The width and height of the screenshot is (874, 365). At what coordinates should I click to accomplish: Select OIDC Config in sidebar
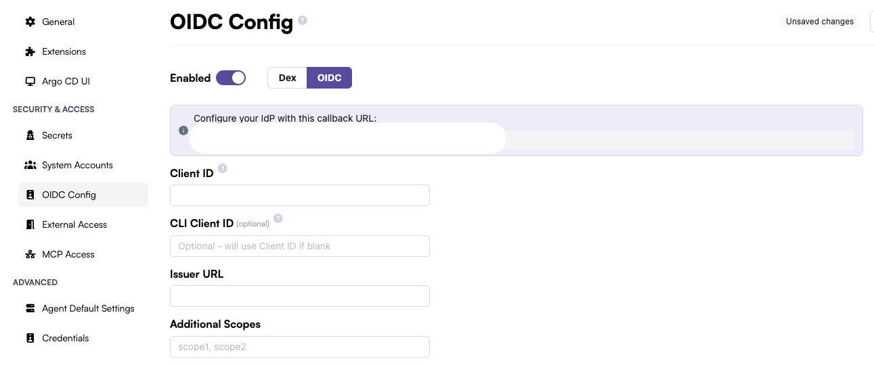pos(83,195)
